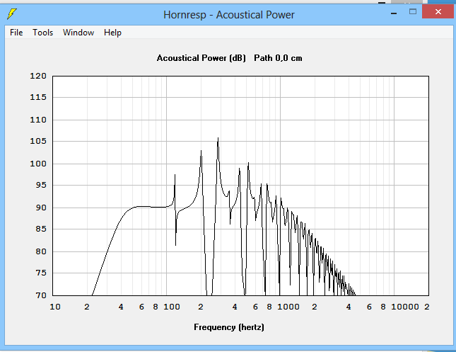Click the 1000 label on the frequency axis
This screenshot has width=456, height=352.
(x=288, y=307)
